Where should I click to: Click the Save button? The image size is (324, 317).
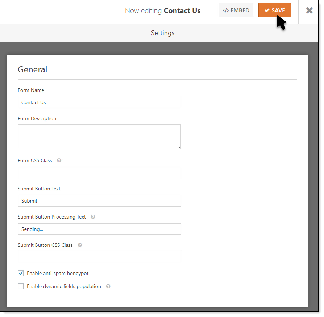pyautogui.click(x=274, y=10)
